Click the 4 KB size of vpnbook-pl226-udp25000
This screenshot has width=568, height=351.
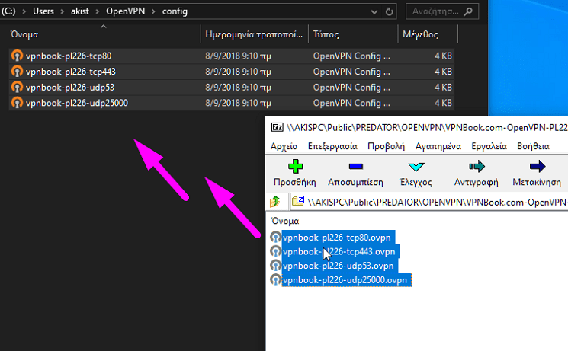[443, 103]
